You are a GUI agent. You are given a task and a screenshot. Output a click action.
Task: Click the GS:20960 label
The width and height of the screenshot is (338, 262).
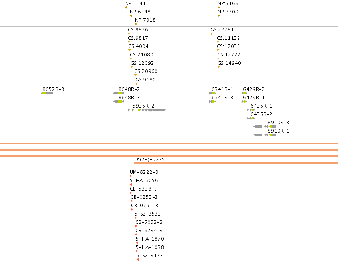click(146, 71)
